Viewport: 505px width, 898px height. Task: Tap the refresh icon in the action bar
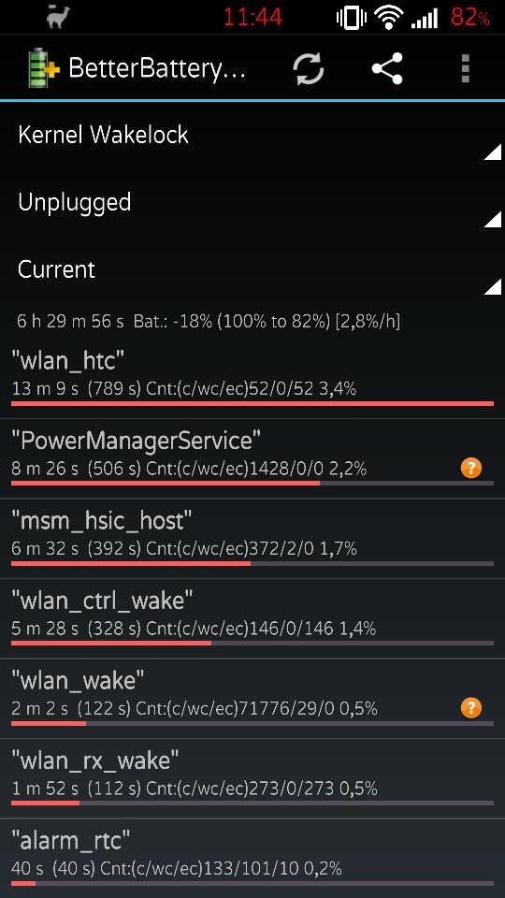[309, 68]
